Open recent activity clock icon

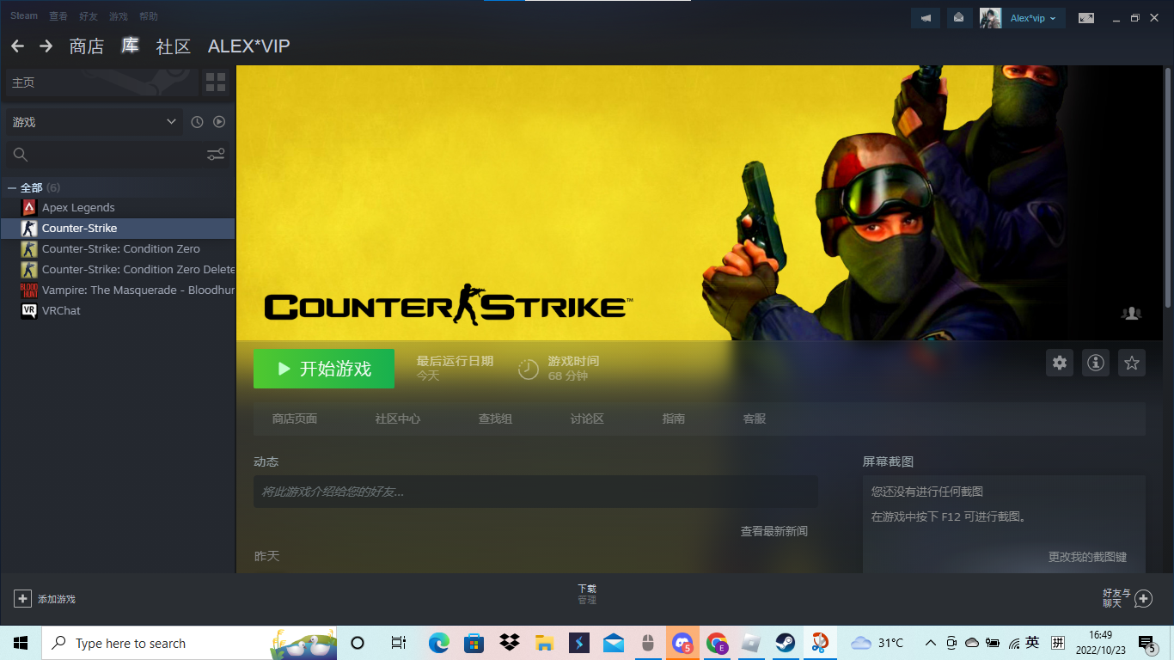[x=197, y=122]
